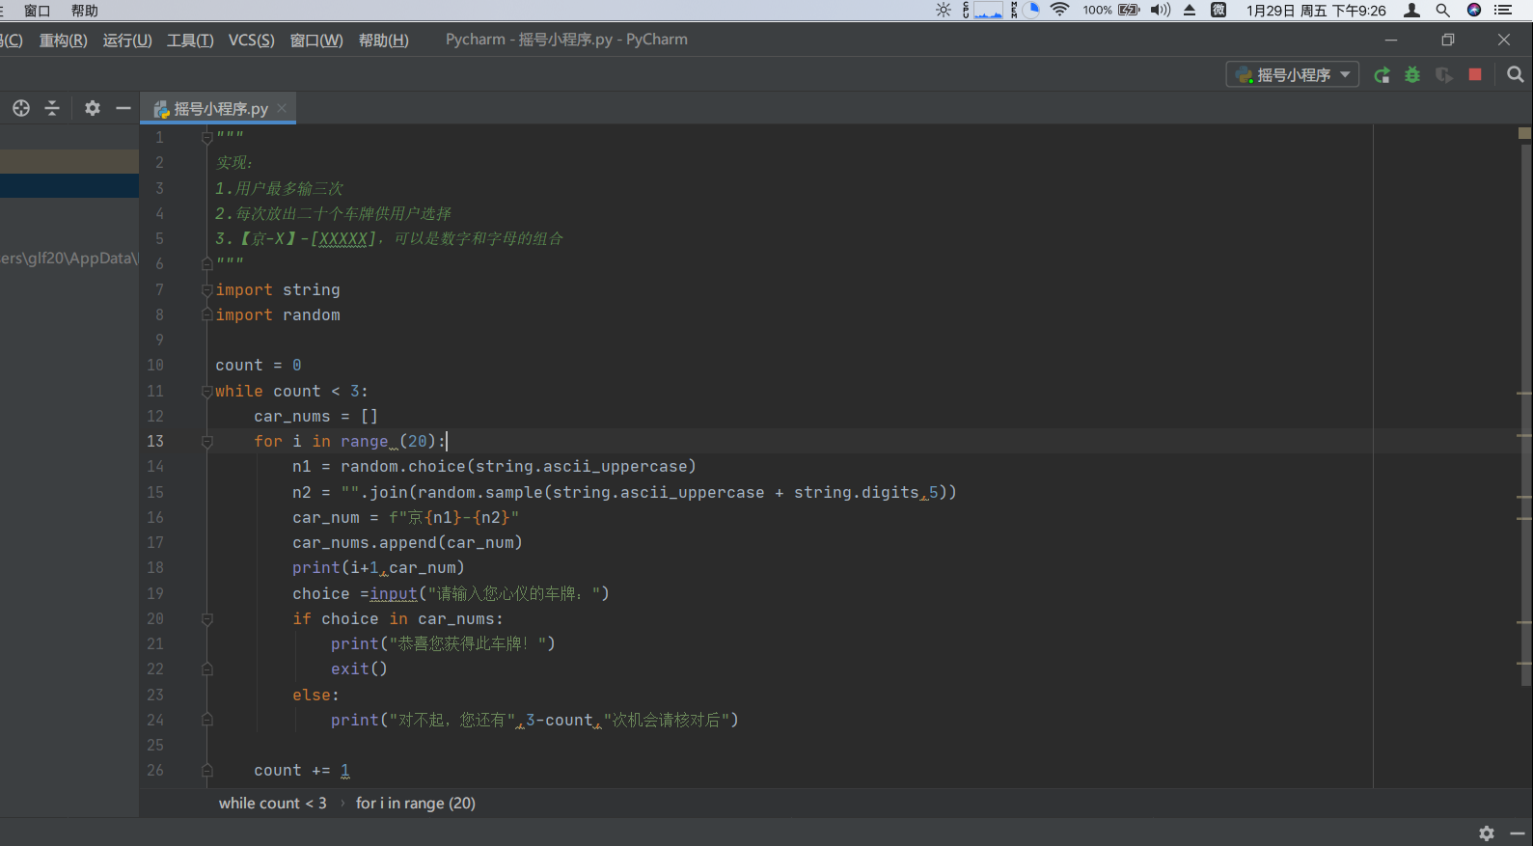Viewport: 1533px width, 846px height.
Task: Toggle the fold marker at line 8
Action: 206,314
